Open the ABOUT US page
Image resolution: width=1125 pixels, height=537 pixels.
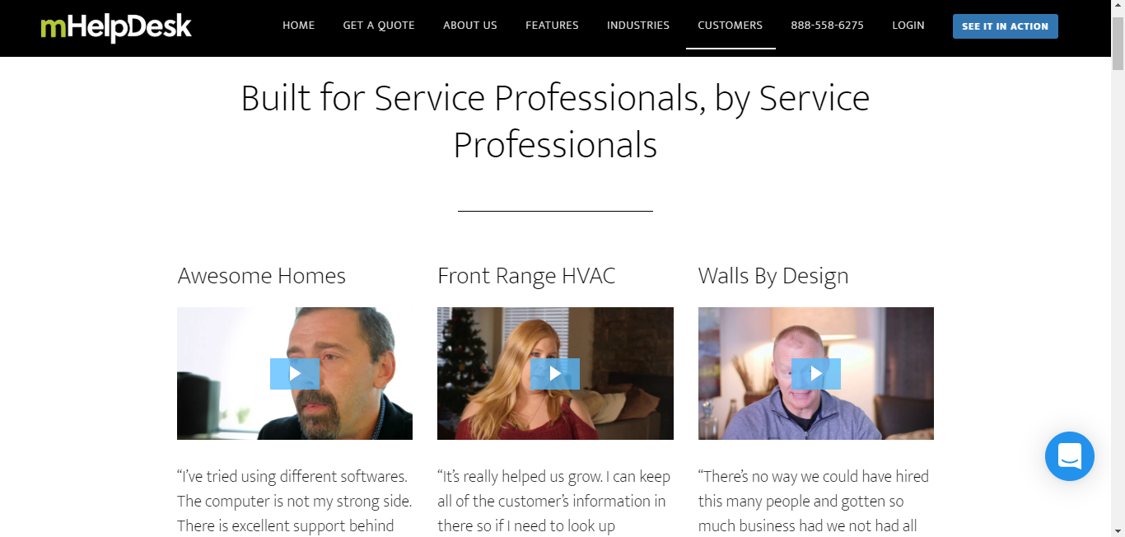[x=469, y=25]
